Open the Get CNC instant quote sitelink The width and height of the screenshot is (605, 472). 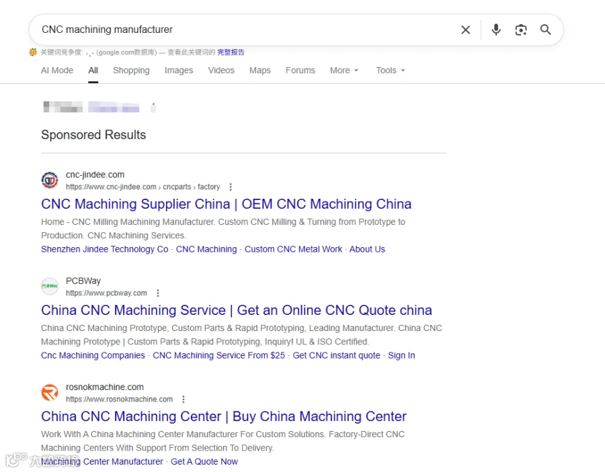tap(337, 355)
